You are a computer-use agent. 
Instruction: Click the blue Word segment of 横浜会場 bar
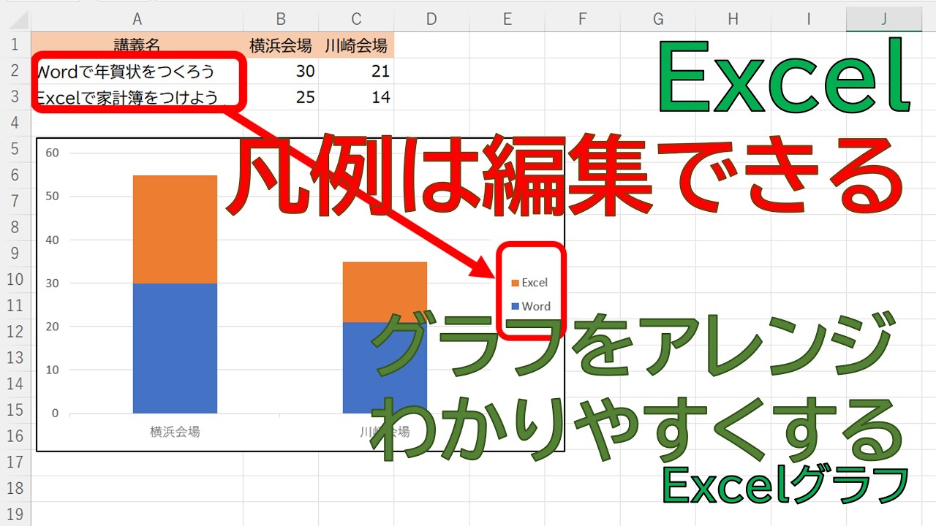[x=175, y=348]
